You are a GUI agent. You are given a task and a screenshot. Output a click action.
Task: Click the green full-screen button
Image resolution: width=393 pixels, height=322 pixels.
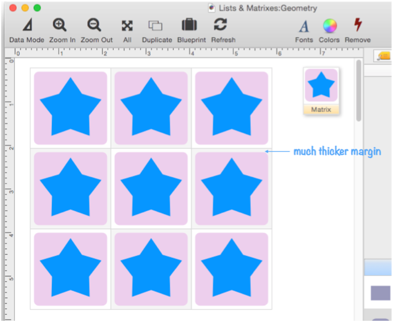click(x=37, y=8)
